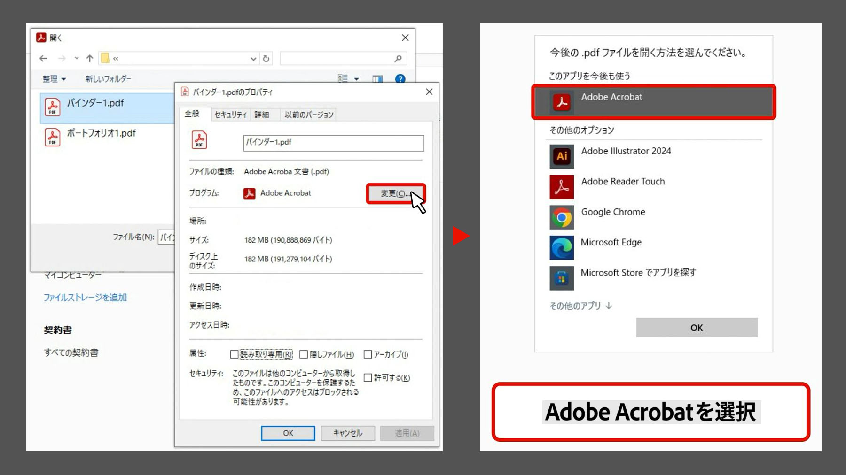The height and width of the screenshot is (475, 846).
Task: Click the PDF icon of ポートフォリオ1.pdf
Action: click(x=53, y=137)
